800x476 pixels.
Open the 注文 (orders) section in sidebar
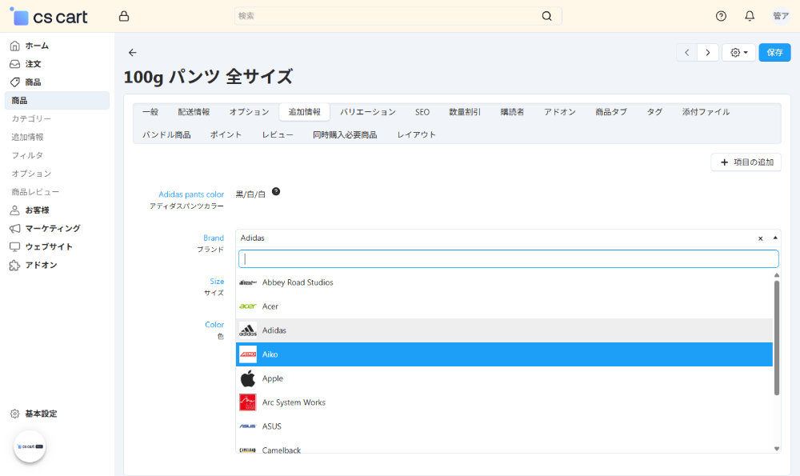[14, 64]
